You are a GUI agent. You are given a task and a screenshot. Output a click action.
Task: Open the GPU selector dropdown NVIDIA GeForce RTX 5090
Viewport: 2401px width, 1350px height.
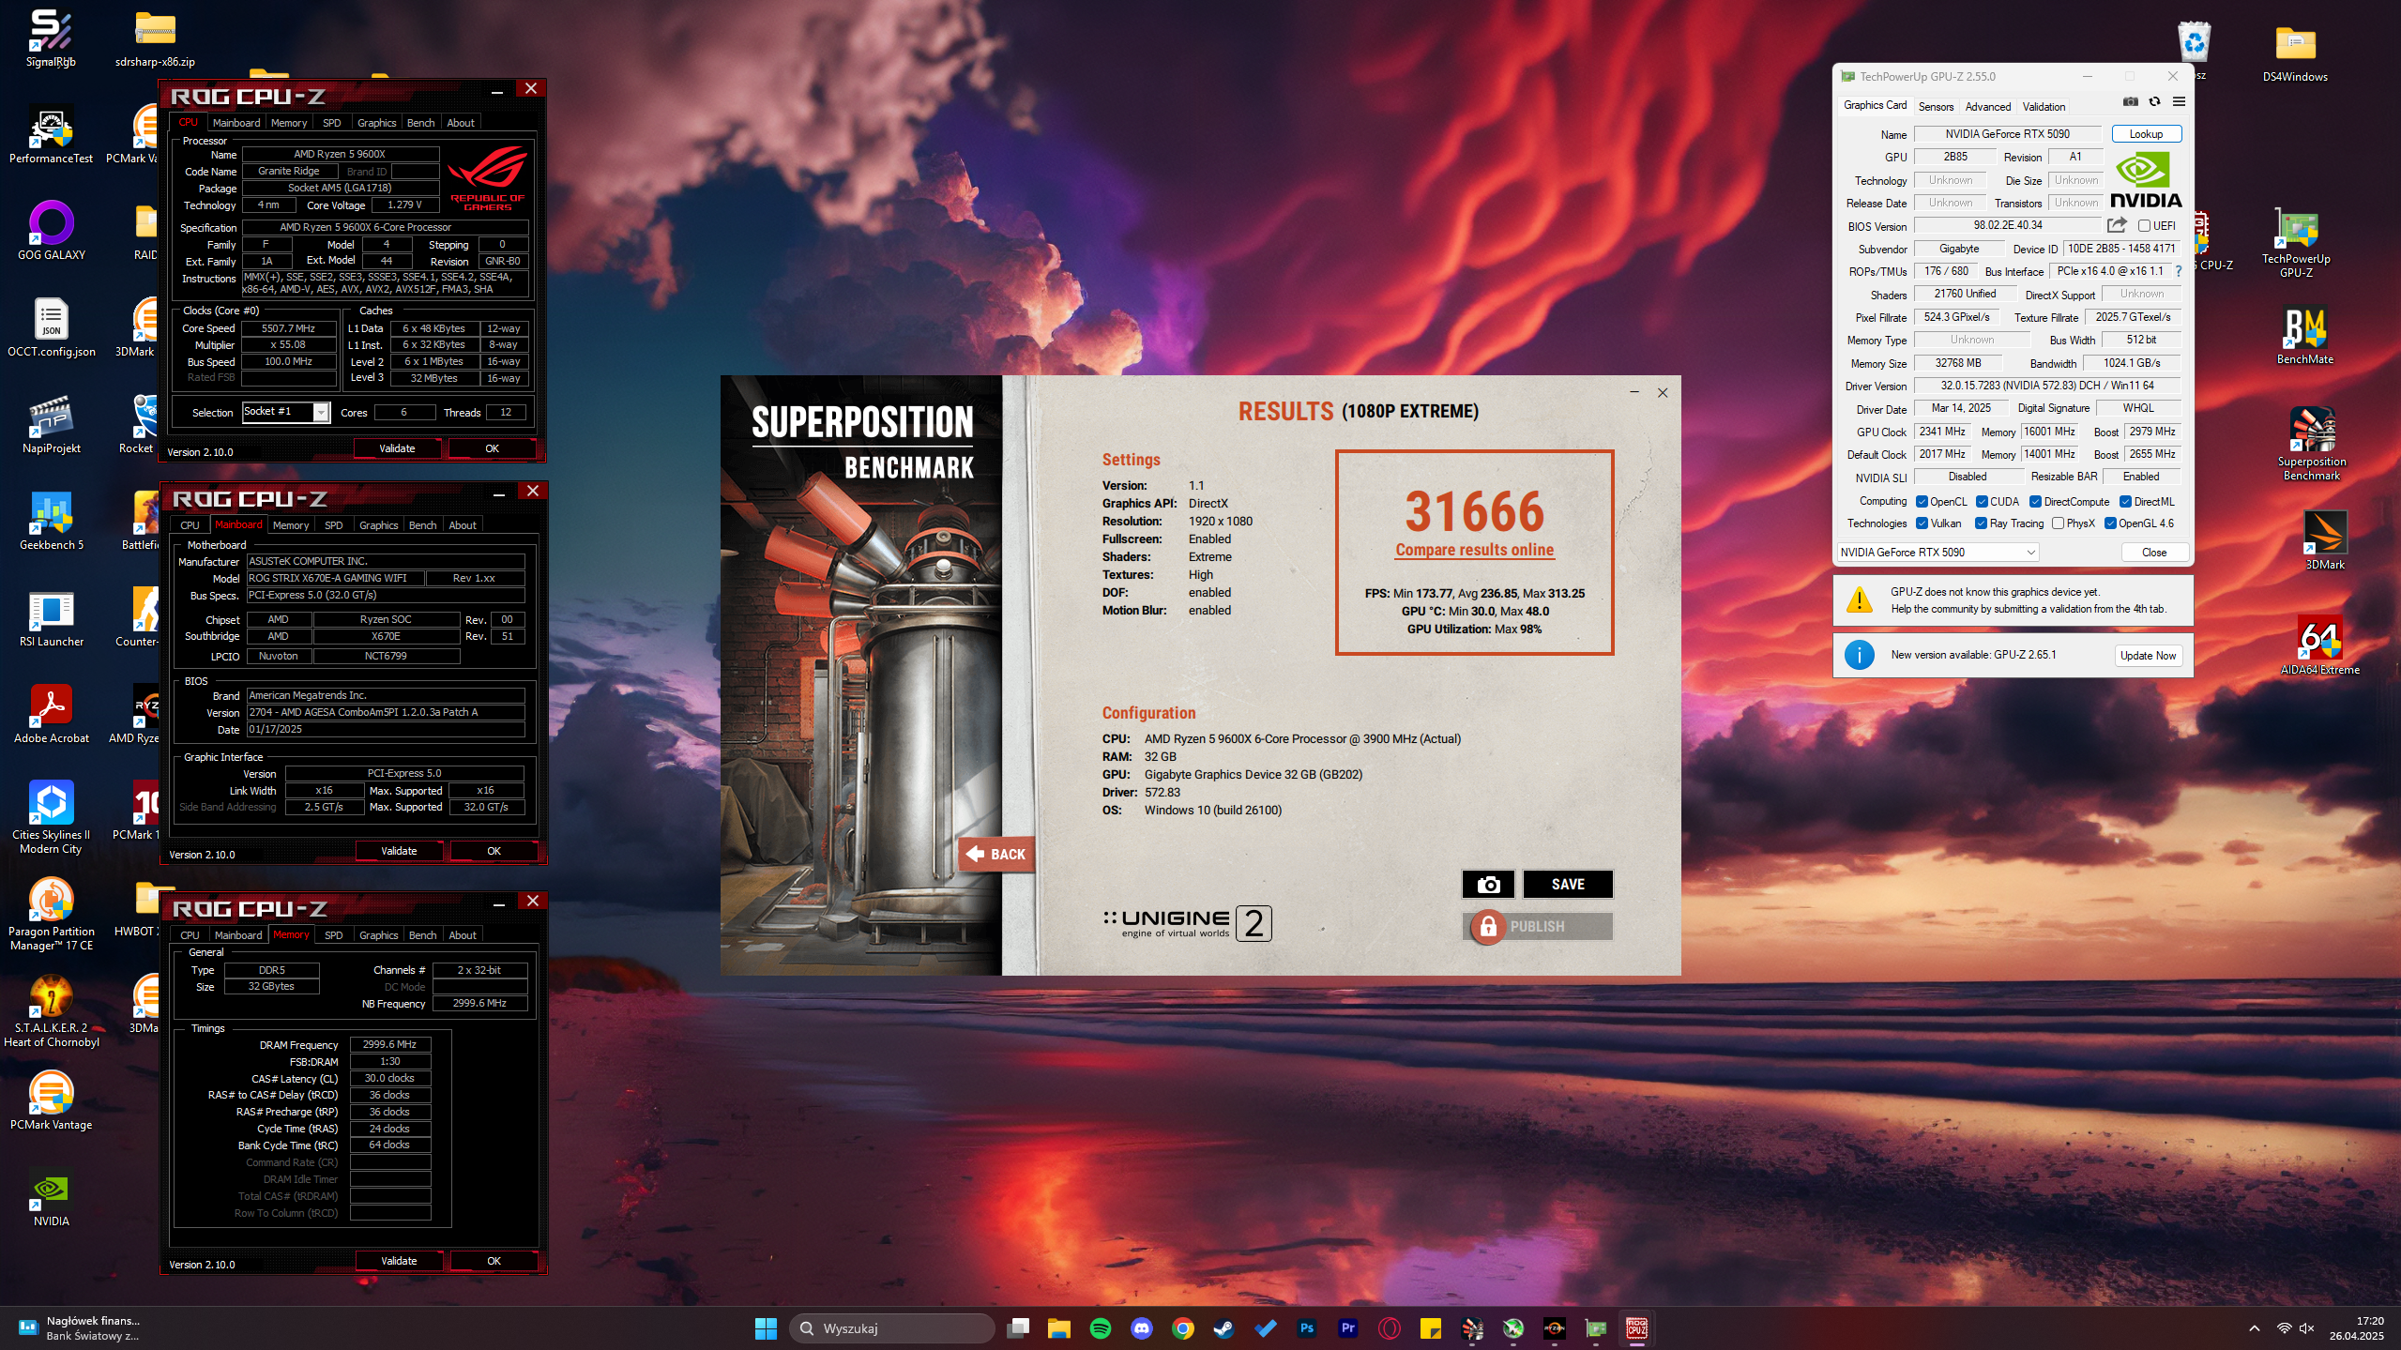(1938, 553)
